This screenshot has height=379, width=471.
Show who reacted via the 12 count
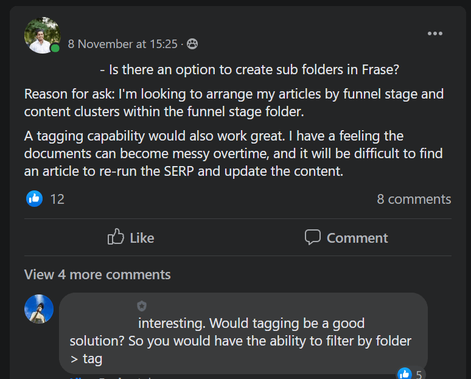[57, 199]
